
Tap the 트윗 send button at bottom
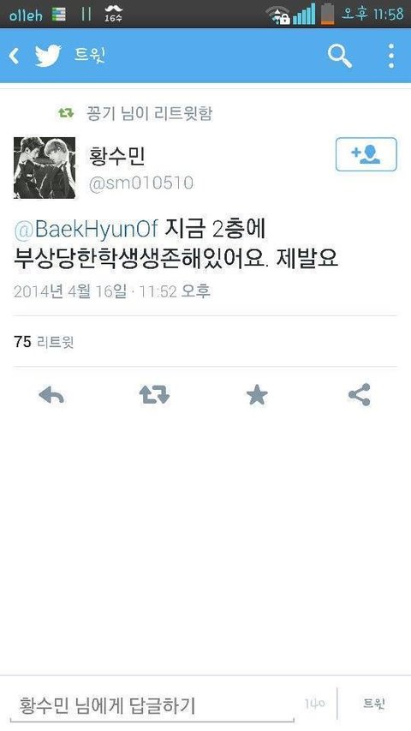point(374,704)
